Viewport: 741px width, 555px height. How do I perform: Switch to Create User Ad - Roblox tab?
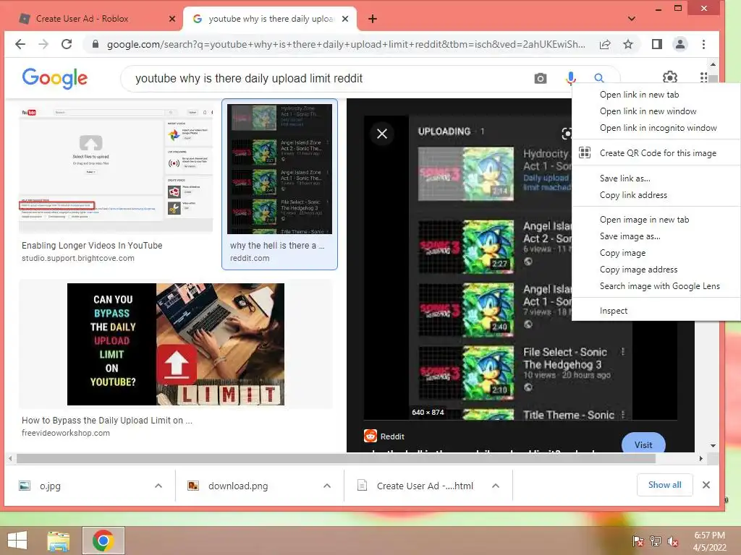pos(82,19)
